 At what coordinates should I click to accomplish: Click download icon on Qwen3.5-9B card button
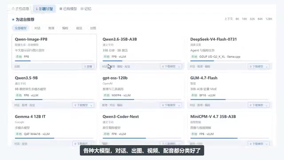tap(75, 105)
